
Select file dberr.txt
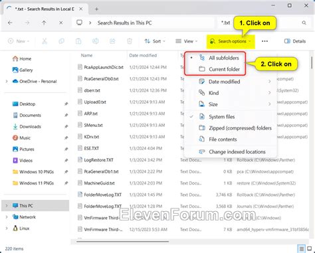(89, 90)
